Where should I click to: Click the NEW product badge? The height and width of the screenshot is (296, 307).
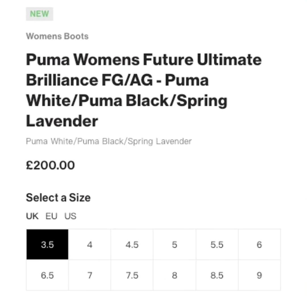pos(40,14)
